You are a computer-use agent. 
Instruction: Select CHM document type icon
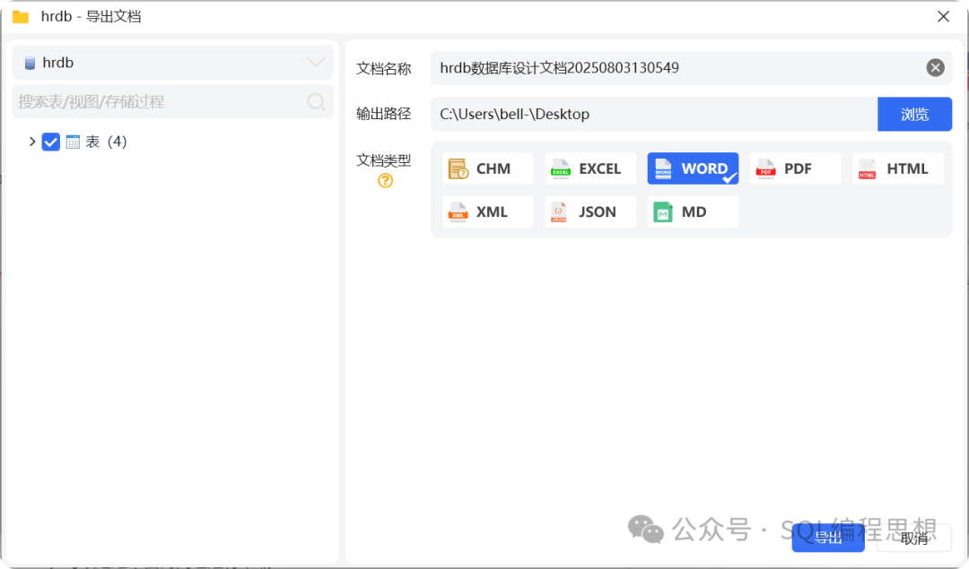click(x=458, y=168)
